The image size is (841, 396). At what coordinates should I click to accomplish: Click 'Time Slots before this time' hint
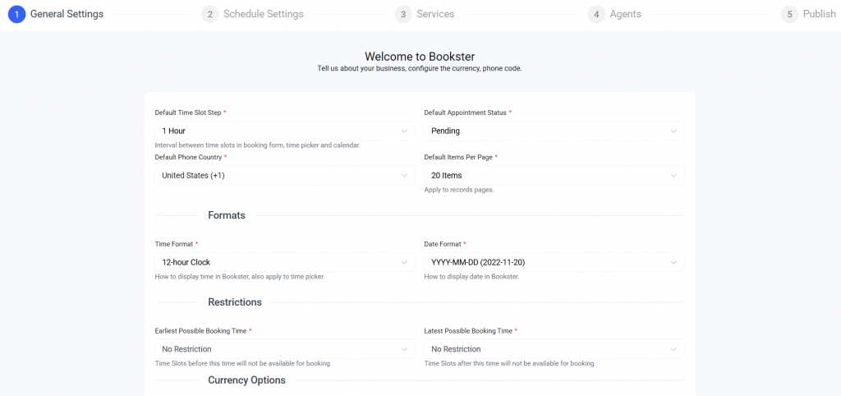242,364
